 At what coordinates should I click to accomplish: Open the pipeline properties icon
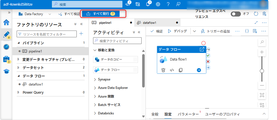pos(255,31)
